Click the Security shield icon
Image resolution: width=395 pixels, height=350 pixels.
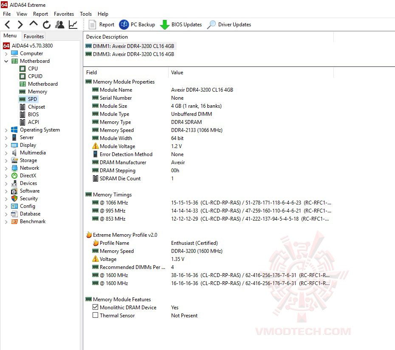click(x=14, y=199)
